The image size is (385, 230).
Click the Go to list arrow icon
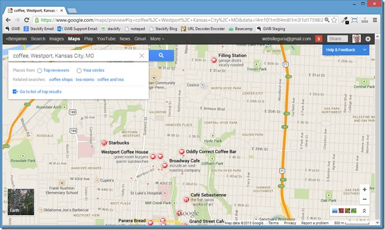pyautogui.click(x=15, y=91)
